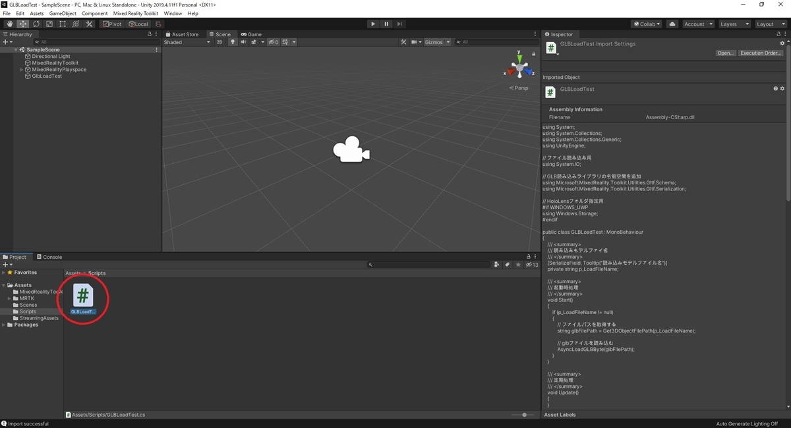Open the Shaded draw mode dropdown
The height and width of the screenshot is (428, 791).
(x=187, y=42)
